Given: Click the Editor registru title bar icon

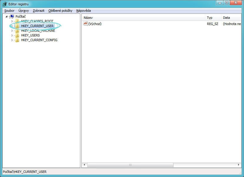Looking at the screenshot, I should pyautogui.click(x=5, y=4).
